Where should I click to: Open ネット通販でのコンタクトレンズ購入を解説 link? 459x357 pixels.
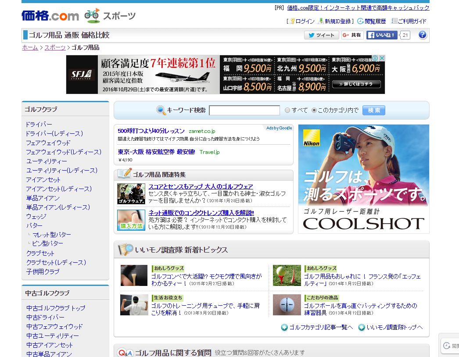coord(201,213)
